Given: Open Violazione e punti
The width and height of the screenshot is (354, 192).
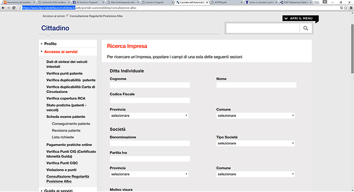Looking at the screenshot, I should [61, 170].
